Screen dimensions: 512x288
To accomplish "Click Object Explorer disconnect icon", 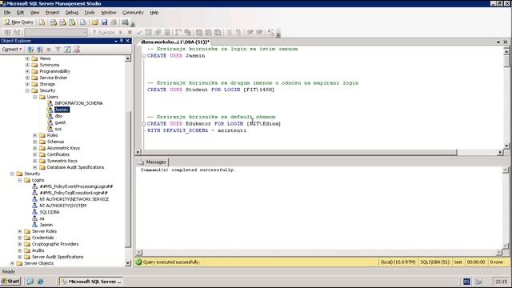I will (x=40, y=50).
